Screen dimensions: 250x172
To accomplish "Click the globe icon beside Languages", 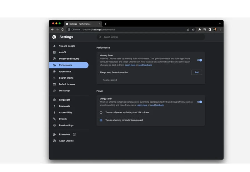I will (54, 100).
